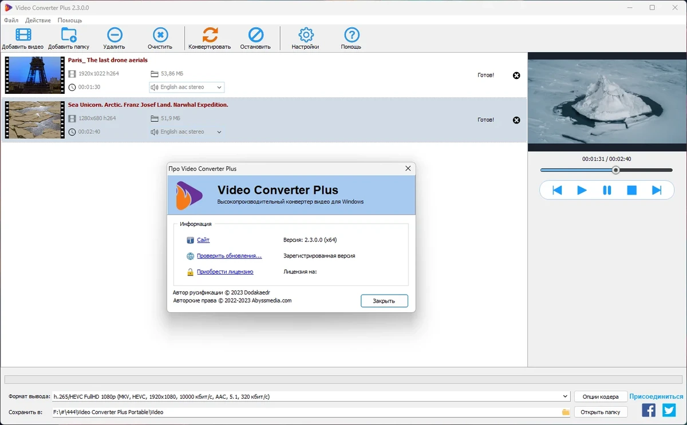Viewport: 687px width, 425px height.
Task: Click the Зарегистрированная версия text
Action: tap(319, 256)
